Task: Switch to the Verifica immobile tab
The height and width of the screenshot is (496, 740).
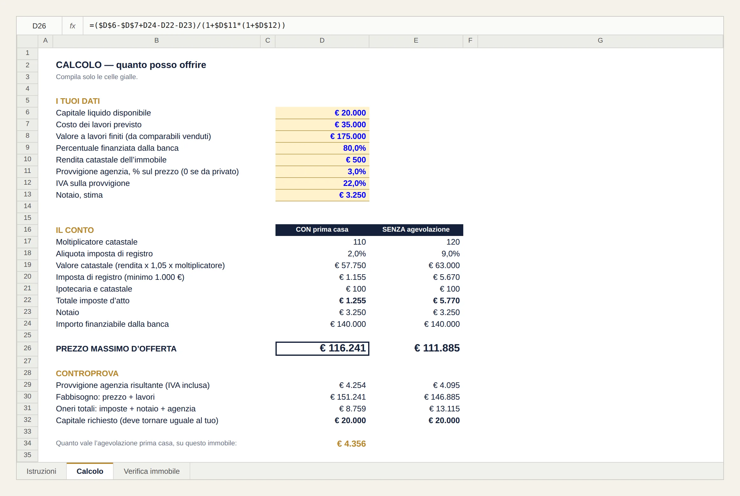Action: click(151, 471)
